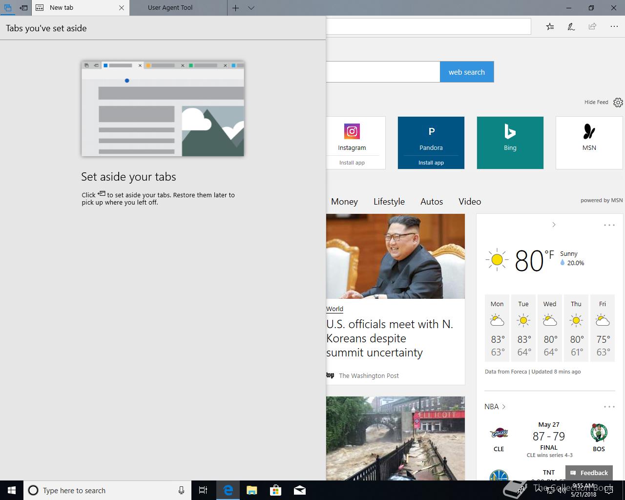The width and height of the screenshot is (625, 500).
Task: Click Hide Feed link
Action: [x=596, y=102]
